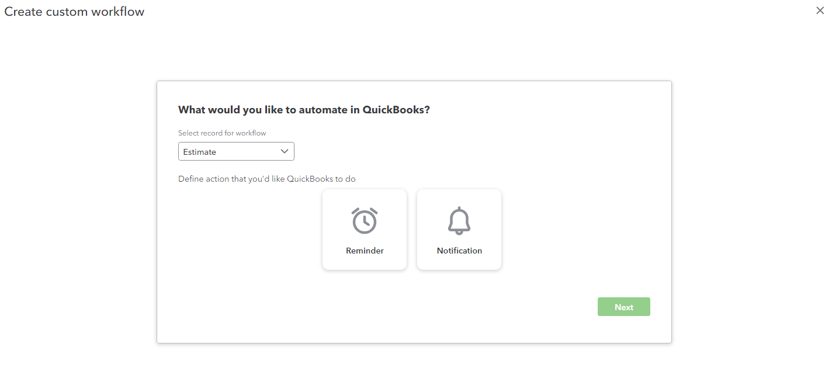Screen dimensions: 832x389
Task: Click the 'Define action' instruction text
Action: [x=267, y=179]
